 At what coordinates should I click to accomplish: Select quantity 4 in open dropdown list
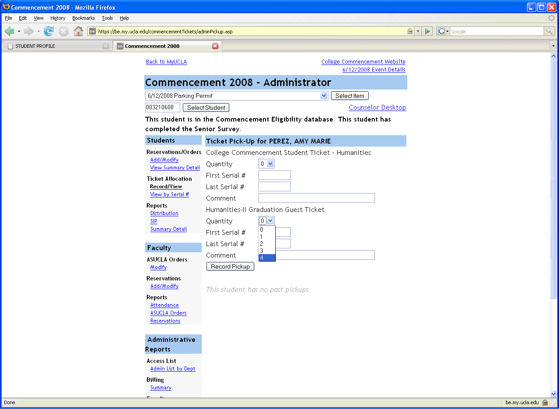tap(267, 258)
